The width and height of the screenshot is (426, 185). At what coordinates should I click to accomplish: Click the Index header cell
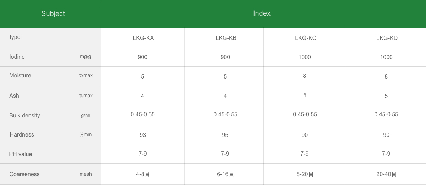pos(262,13)
